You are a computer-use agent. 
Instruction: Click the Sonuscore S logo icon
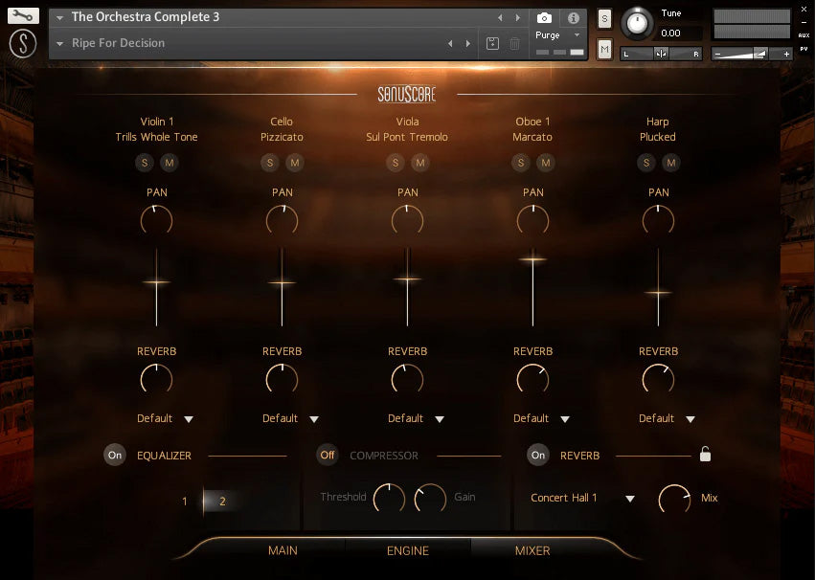tap(23, 43)
